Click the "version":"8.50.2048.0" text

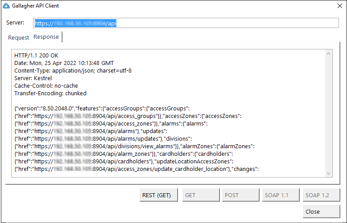click(45, 109)
